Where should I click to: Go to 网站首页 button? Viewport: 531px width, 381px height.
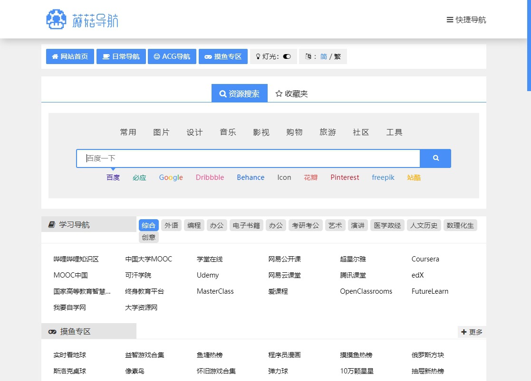point(70,56)
